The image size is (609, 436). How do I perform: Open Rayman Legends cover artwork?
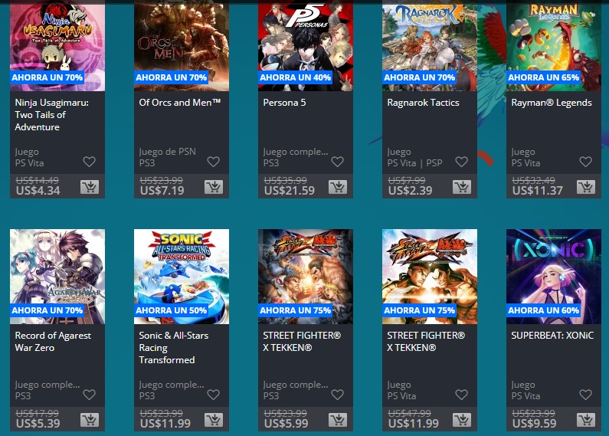(554, 46)
